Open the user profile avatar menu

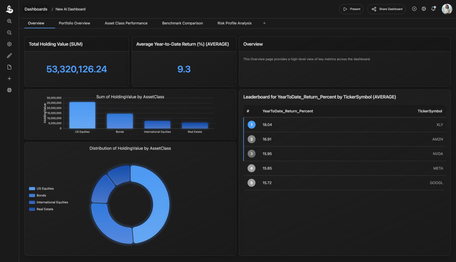click(447, 9)
